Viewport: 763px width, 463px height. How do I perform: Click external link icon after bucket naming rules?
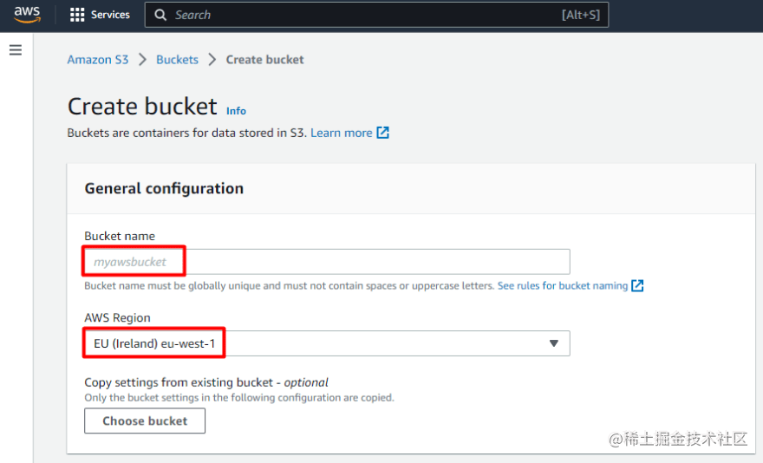pos(637,285)
